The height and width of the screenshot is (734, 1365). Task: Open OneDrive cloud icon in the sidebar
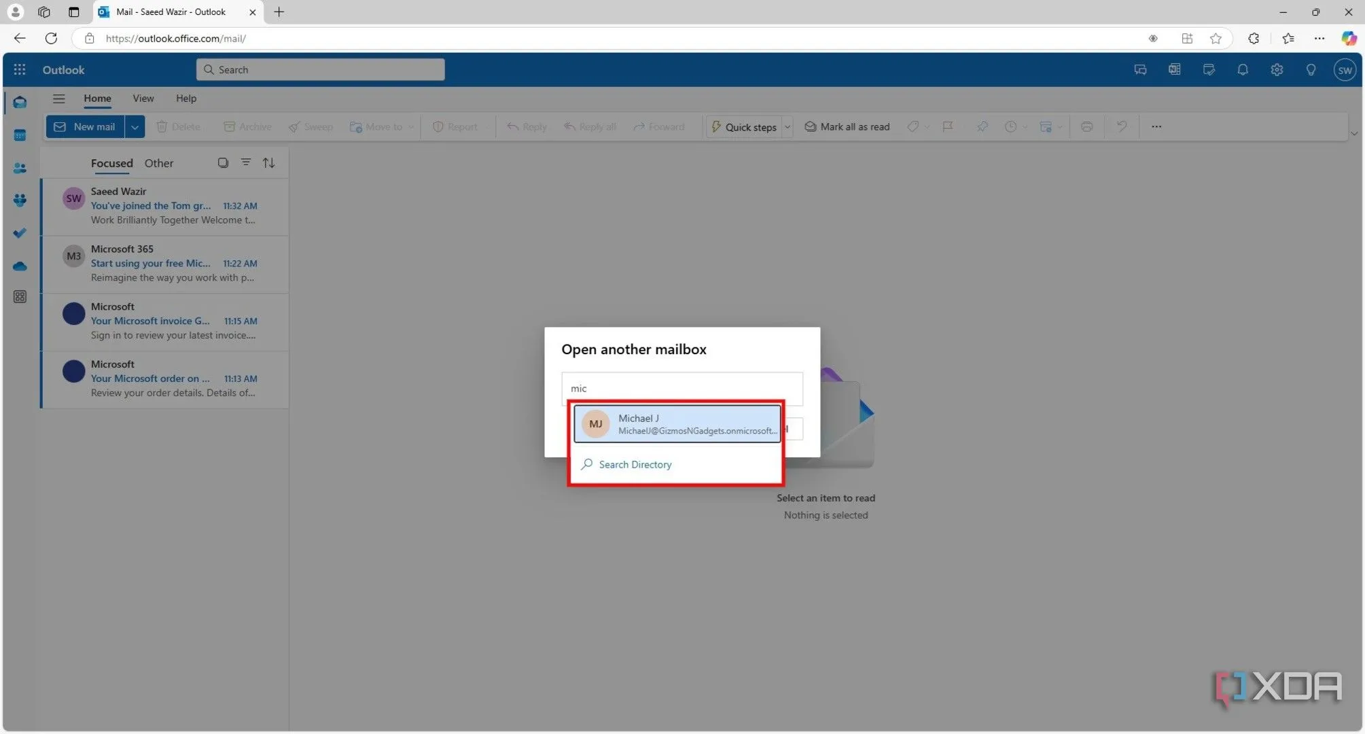[20, 266]
